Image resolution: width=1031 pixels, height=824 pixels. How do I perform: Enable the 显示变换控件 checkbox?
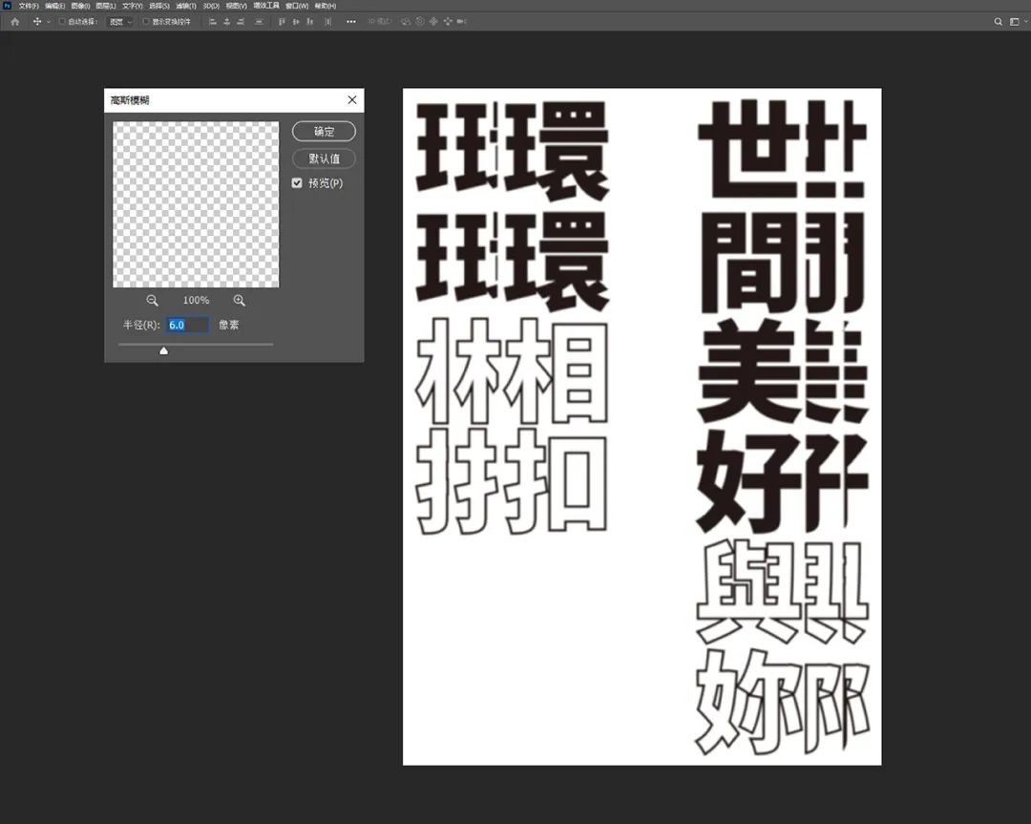tap(146, 21)
